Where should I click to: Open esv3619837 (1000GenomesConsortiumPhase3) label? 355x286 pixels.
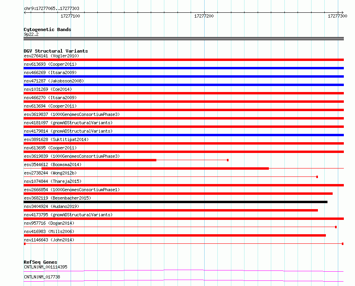[x=72, y=114]
